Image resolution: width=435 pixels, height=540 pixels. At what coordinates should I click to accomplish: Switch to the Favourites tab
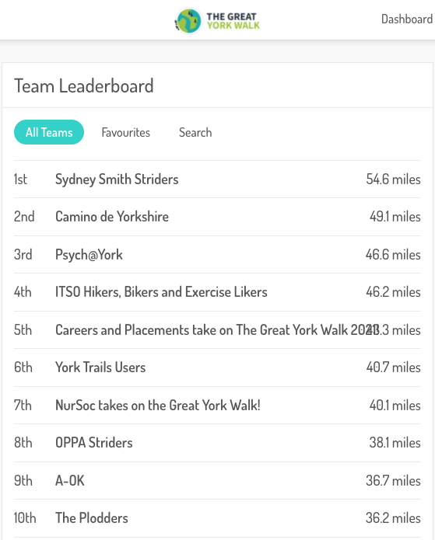click(125, 133)
